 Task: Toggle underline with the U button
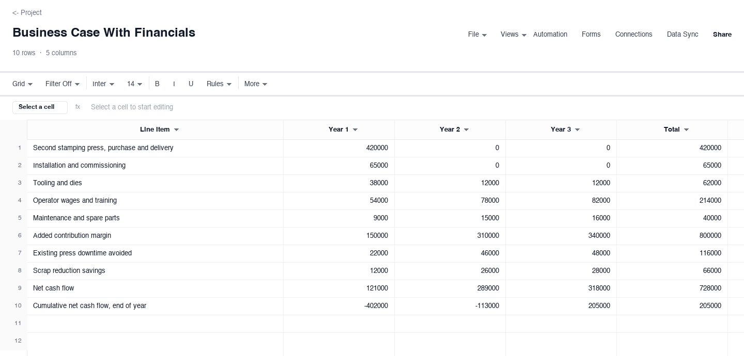(x=191, y=84)
